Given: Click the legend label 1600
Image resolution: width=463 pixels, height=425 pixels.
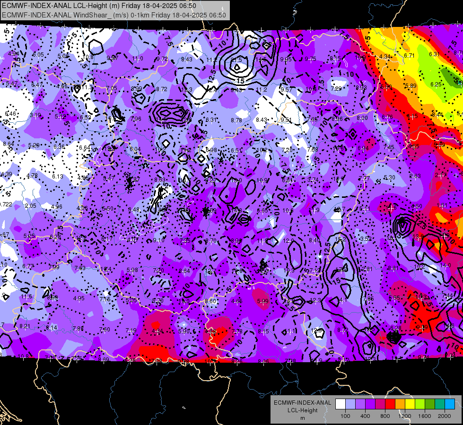Looking at the screenshot, I should point(424,416).
